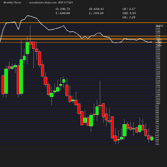Viewport: 167px width, 167px height.
Task: Click the 1300 price axis label
Action: pyautogui.click(x=158, y=76)
